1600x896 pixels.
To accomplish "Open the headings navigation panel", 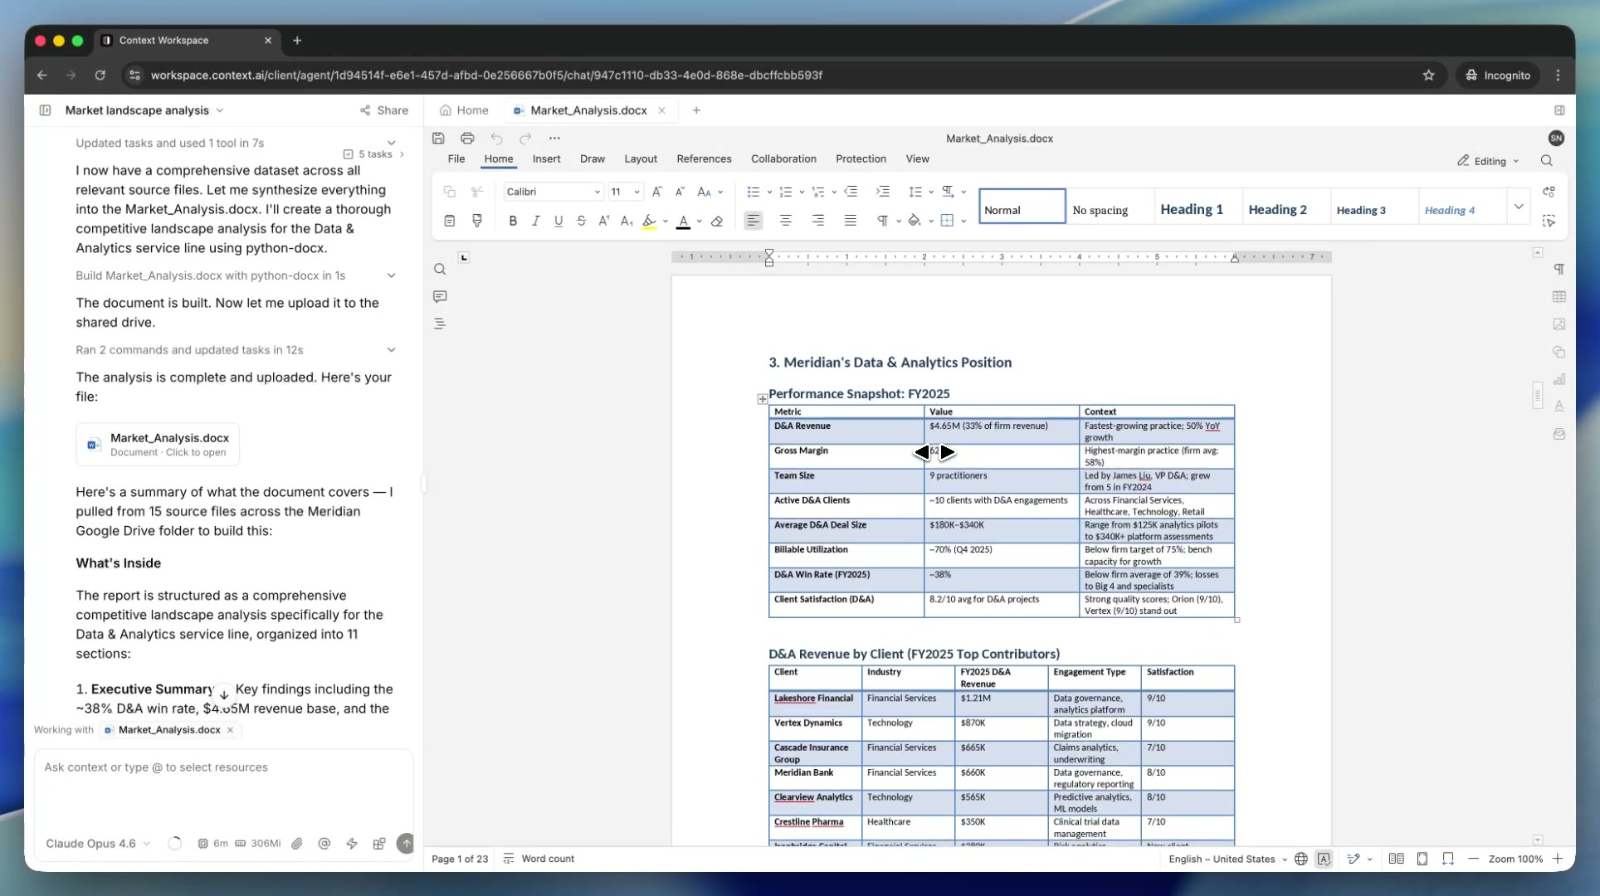I will (x=440, y=324).
